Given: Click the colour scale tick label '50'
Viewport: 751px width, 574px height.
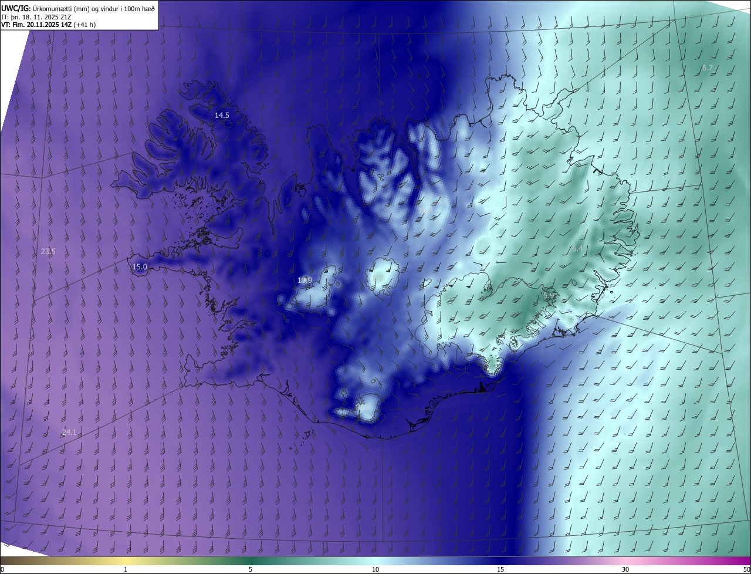Looking at the screenshot, I should click(x=746, y=569).
